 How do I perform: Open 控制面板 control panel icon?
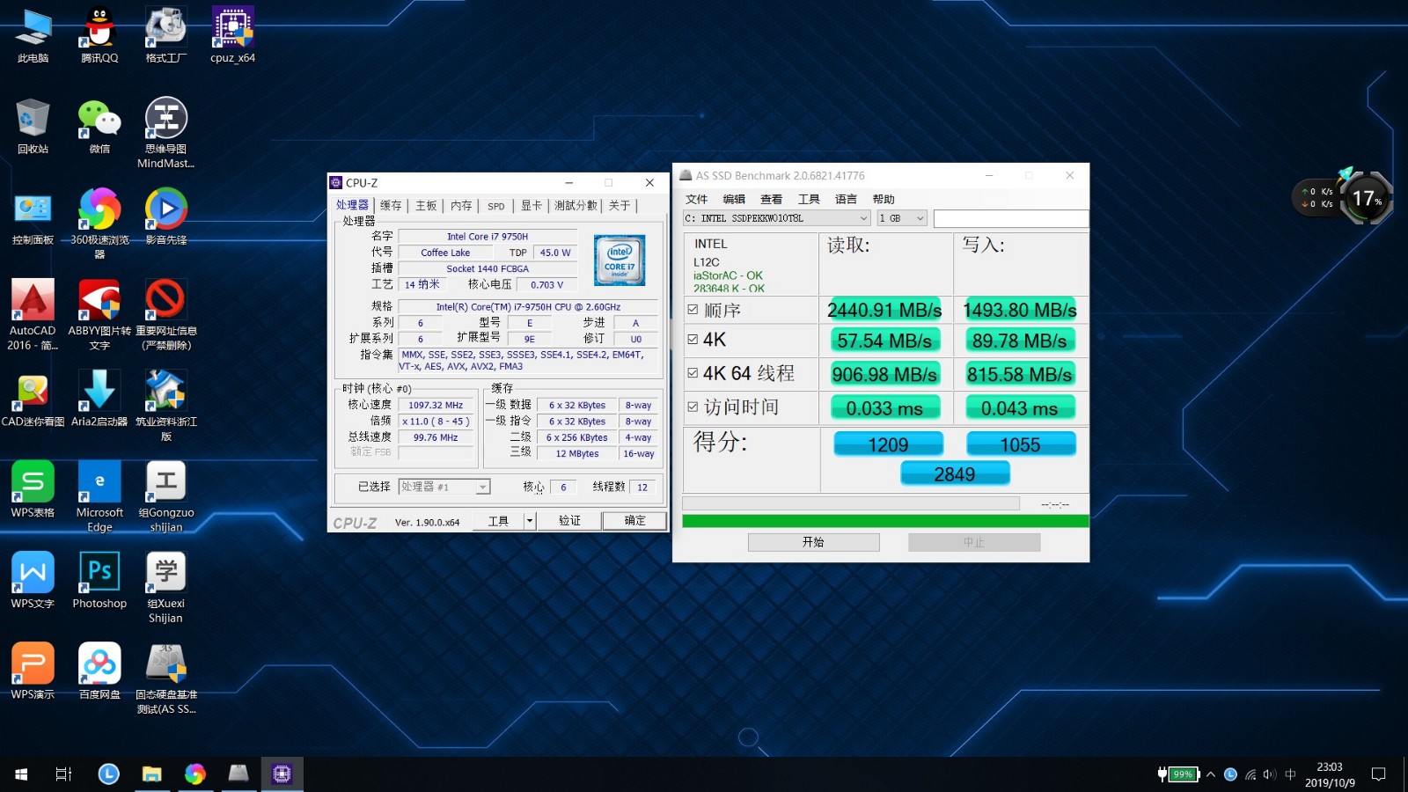coord(33,218)
